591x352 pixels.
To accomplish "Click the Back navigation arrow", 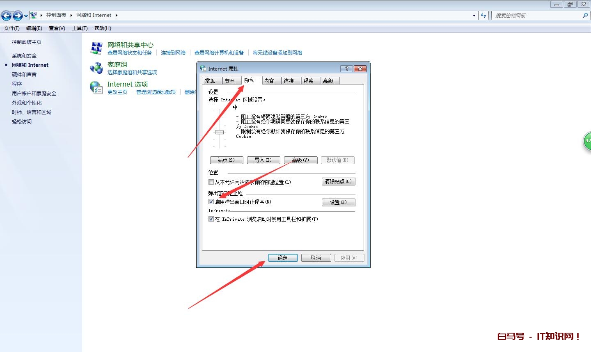I will 6,16.
